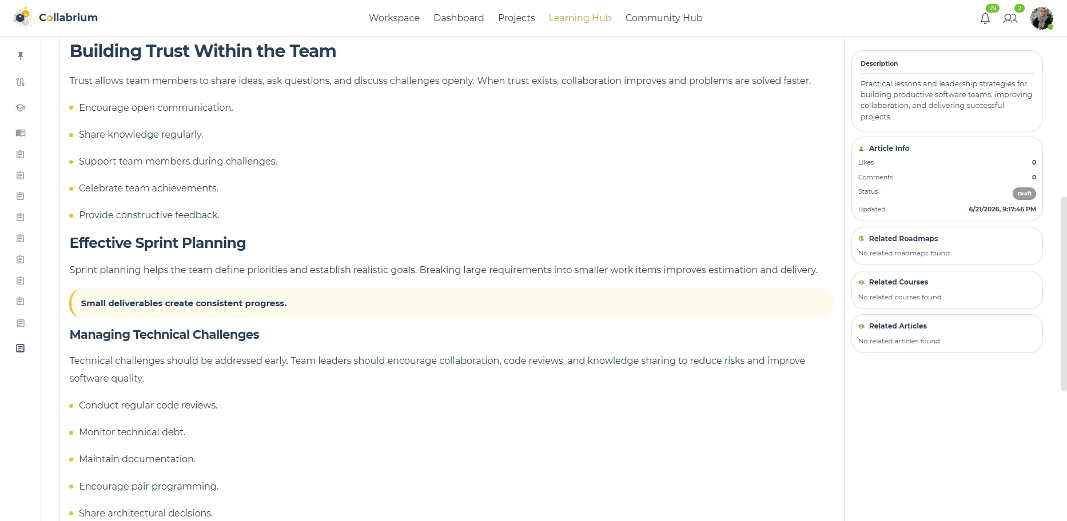
Task: Open the Dashboard menu item
Action: pyautogui.click(x=459, y=18)
